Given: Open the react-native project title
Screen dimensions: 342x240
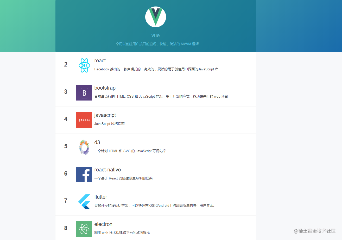Looking at the screenshot, I should coord(107,170).
